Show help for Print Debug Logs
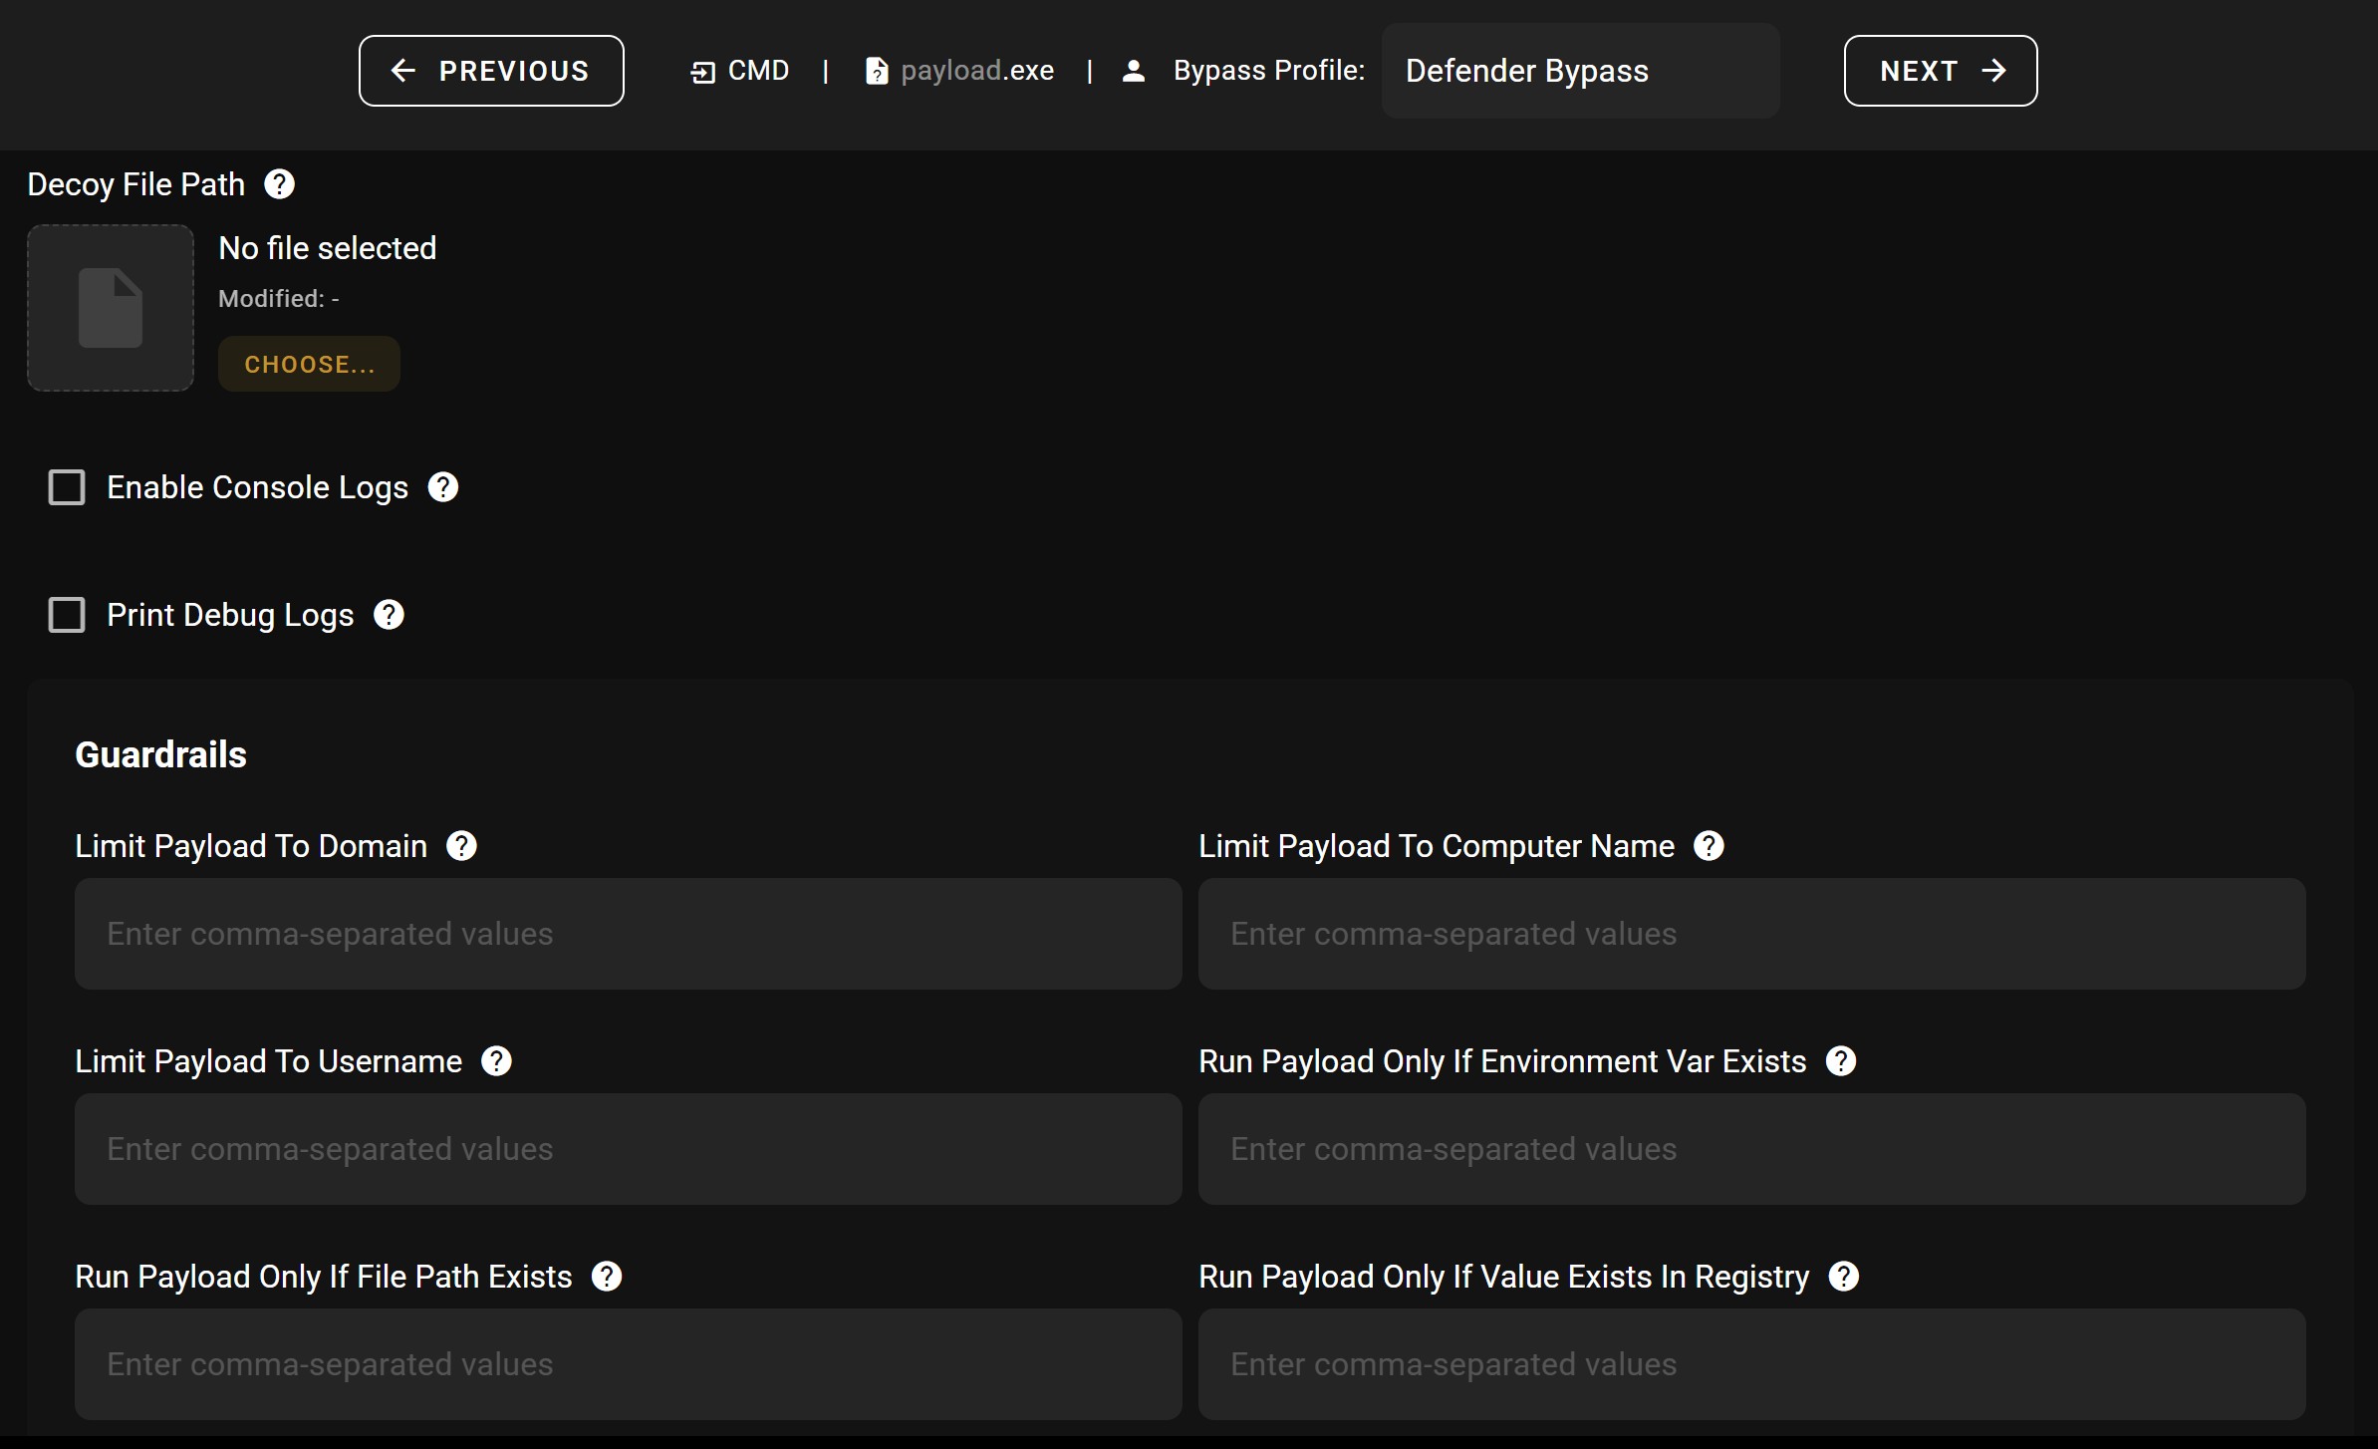2378x1449 pixels. click(389, 615)
